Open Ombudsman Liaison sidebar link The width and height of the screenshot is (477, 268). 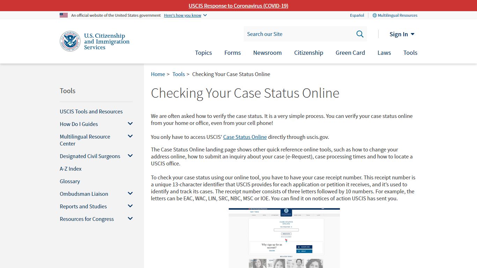pyautogui.click(x=84, y=194)
